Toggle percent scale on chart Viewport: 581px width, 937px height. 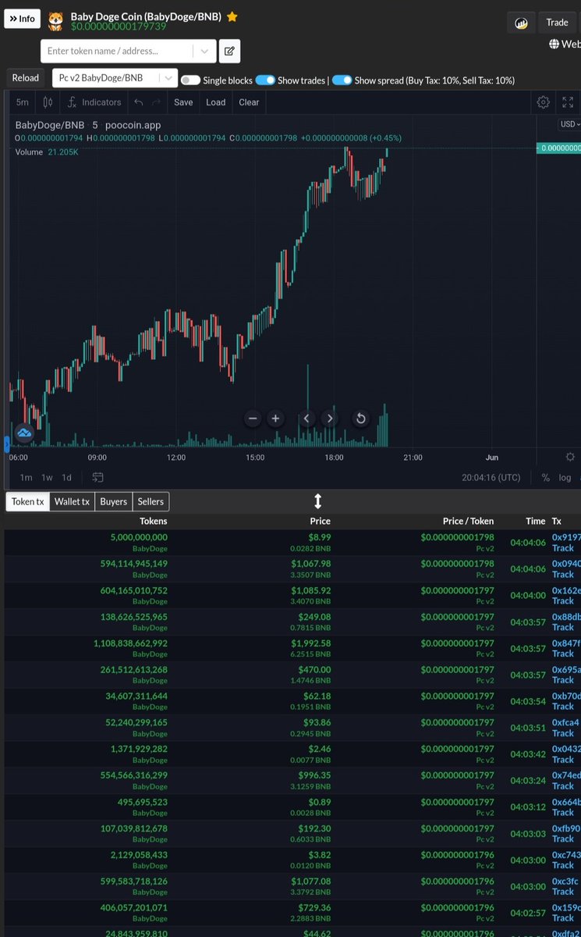[545, 477]
